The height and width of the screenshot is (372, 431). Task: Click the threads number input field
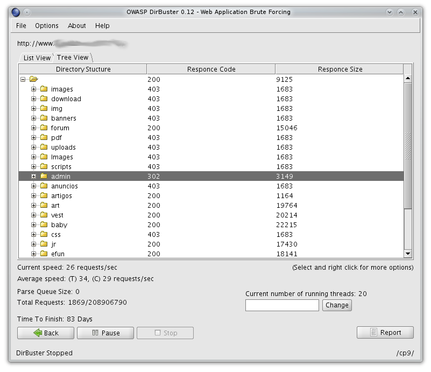point(282,305)
